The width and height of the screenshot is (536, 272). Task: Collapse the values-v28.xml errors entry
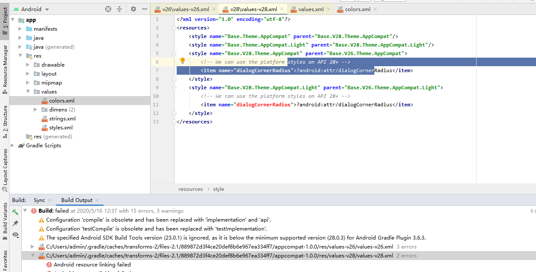[33, 256]
